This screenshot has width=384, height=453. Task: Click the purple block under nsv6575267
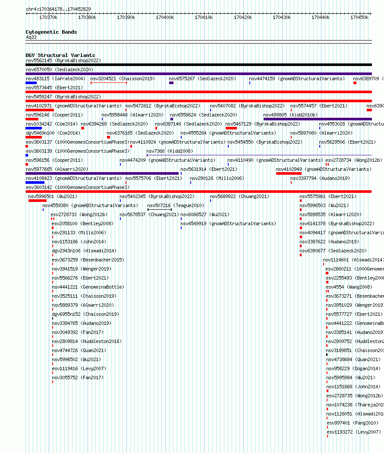pyautogui.click(x=171, y=83)
